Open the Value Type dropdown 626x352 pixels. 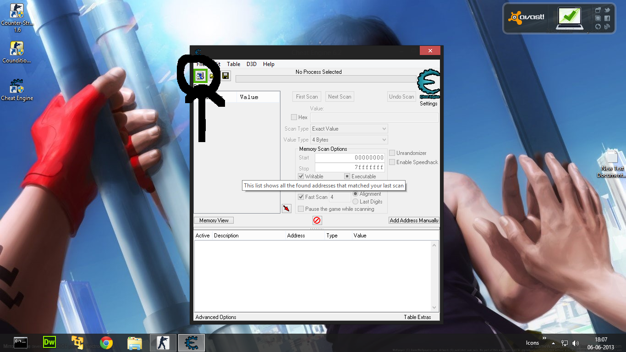pyautogui.click(x=349, y=140)
